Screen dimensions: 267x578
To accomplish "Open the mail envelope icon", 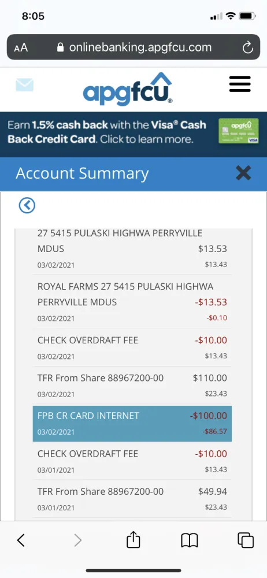I will coord(24,85).
